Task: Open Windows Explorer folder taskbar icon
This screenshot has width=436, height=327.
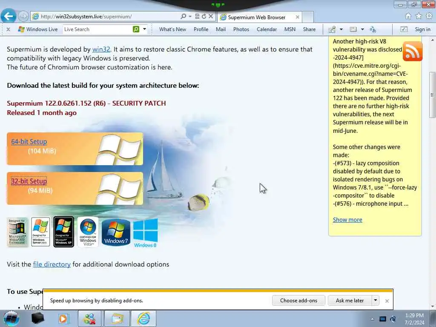Action: pyautogui.click(x=118, y=318)
